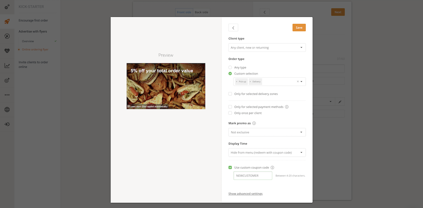Open Advertise with flyers menu item
Viewport: 423px width, 208px height.
click(x=33, y=32)
